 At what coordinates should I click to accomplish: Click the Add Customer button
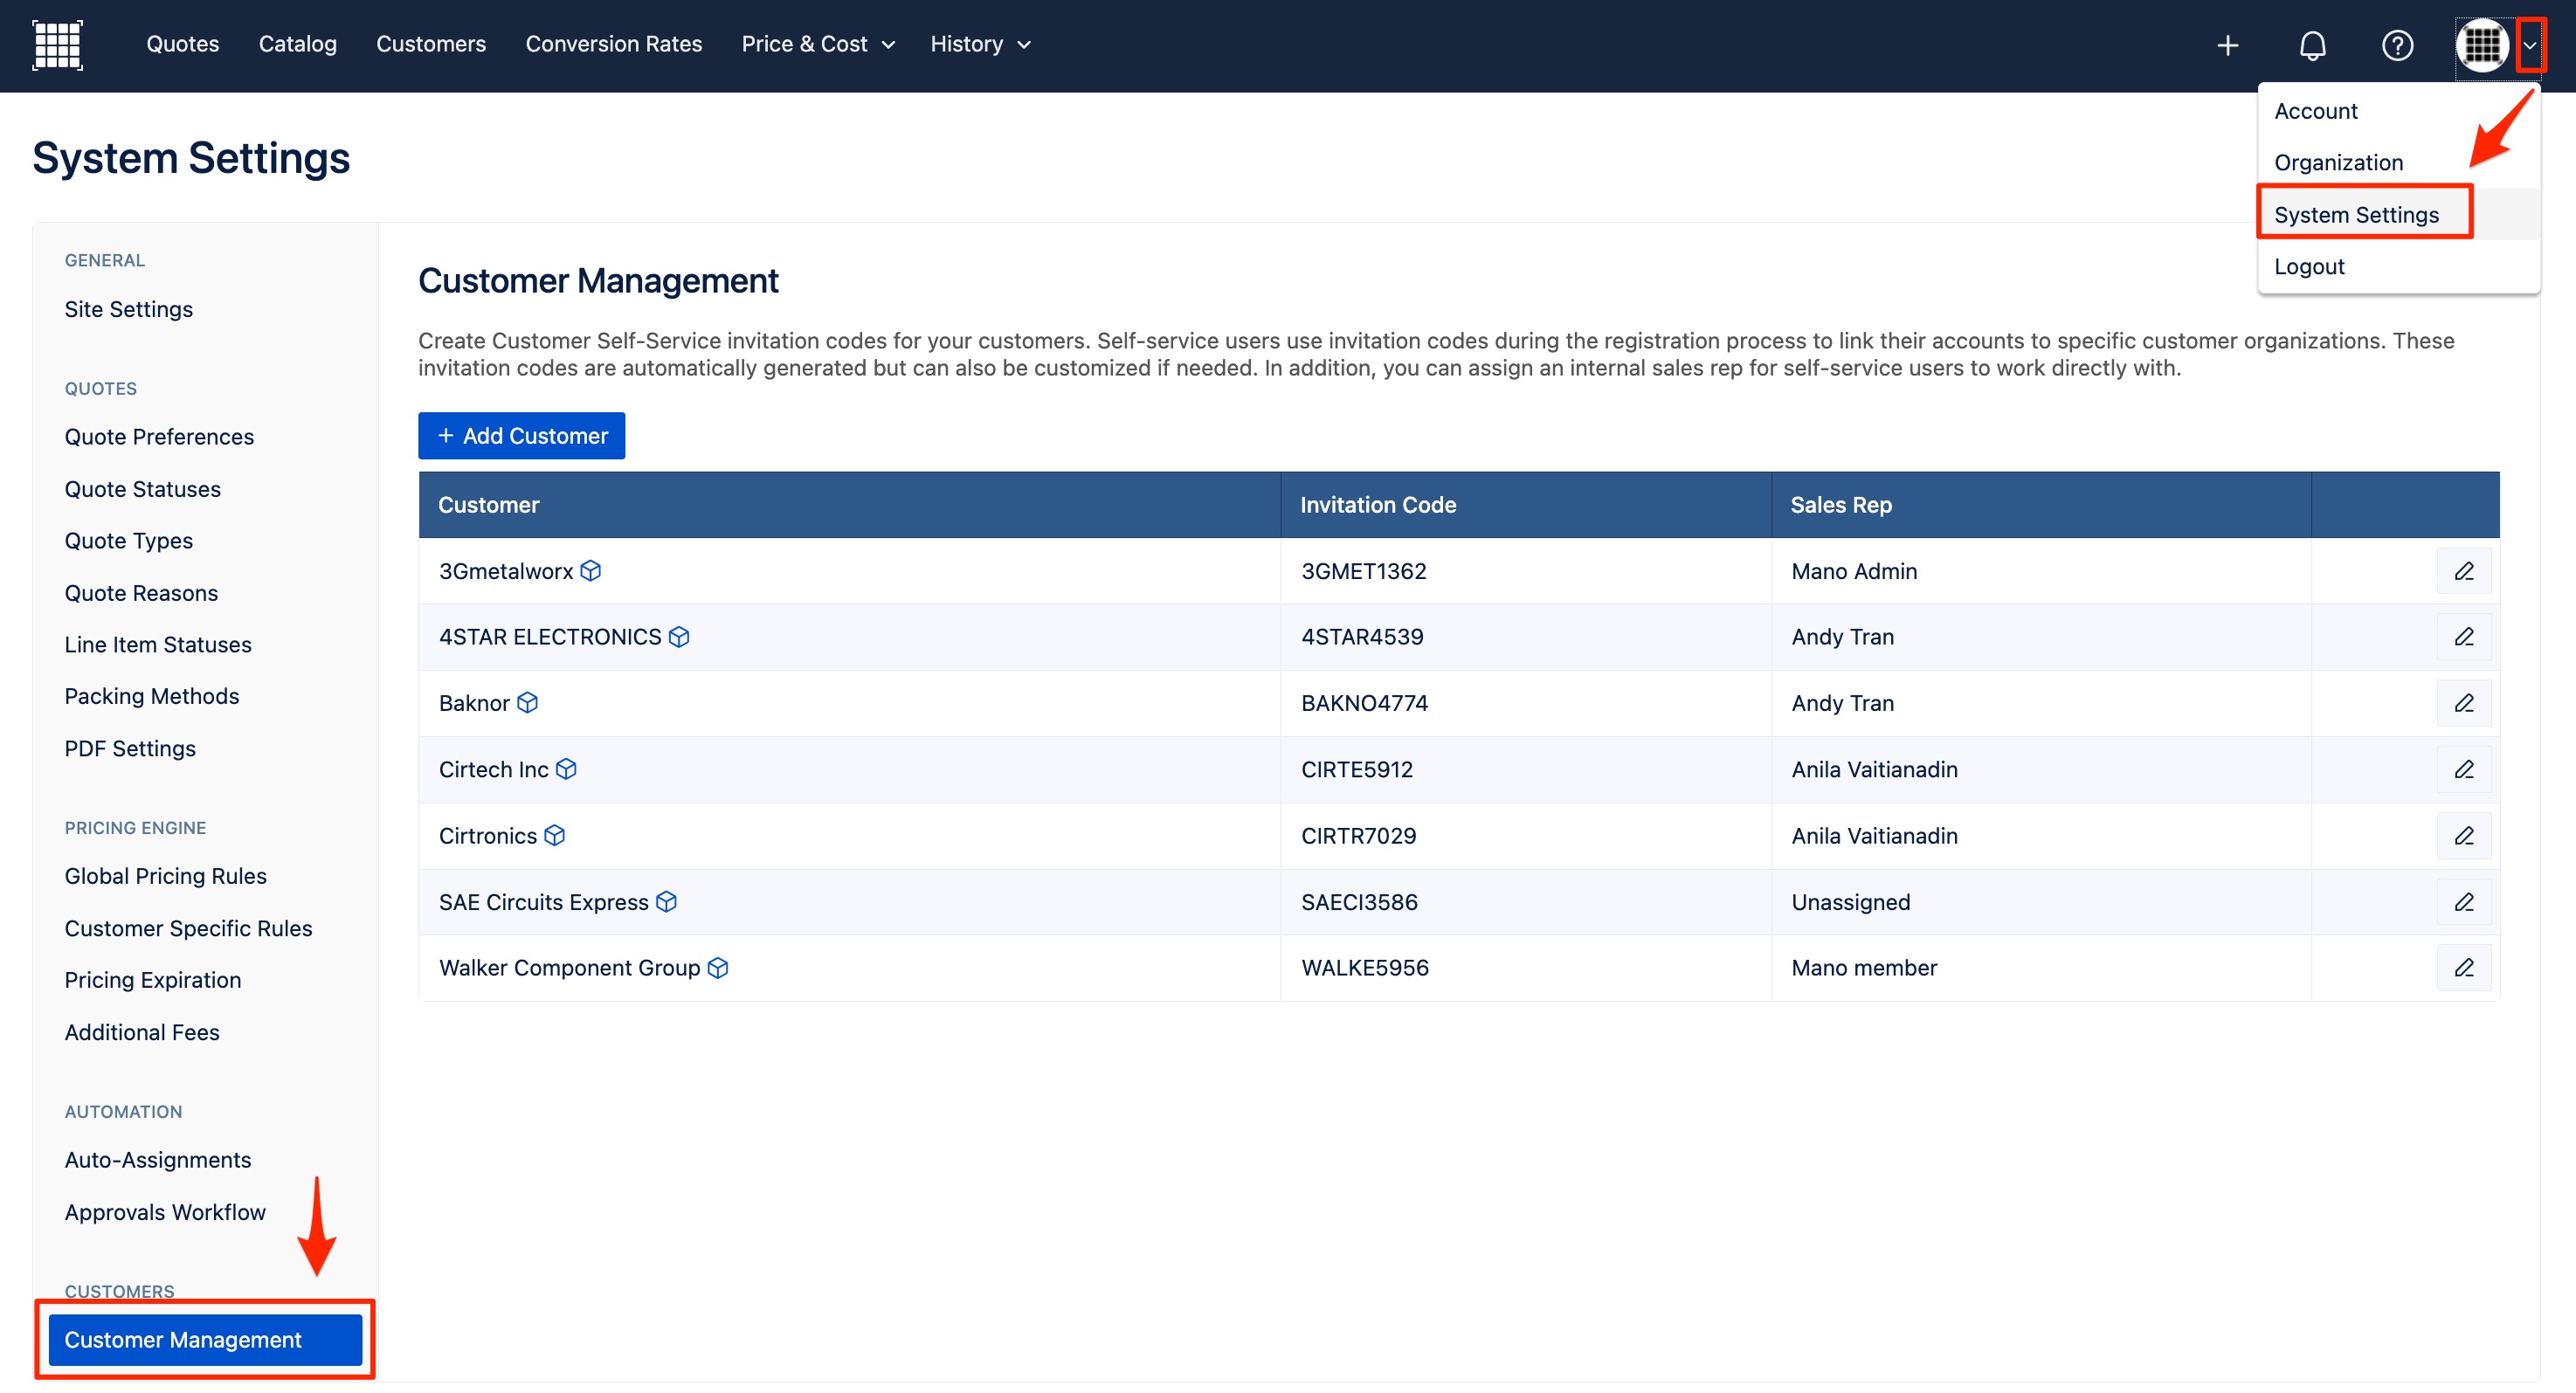pos(521,435)
